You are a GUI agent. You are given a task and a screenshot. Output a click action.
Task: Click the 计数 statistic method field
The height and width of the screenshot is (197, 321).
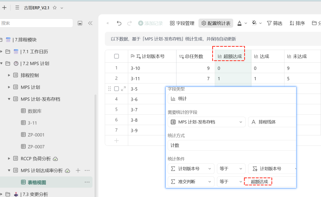pos(232,145)
